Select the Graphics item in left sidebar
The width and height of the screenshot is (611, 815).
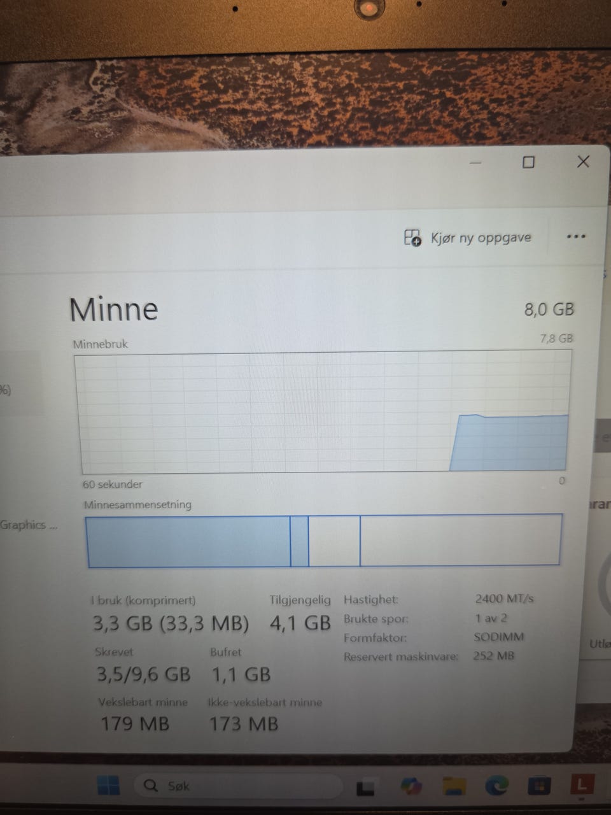pos(29,525)
